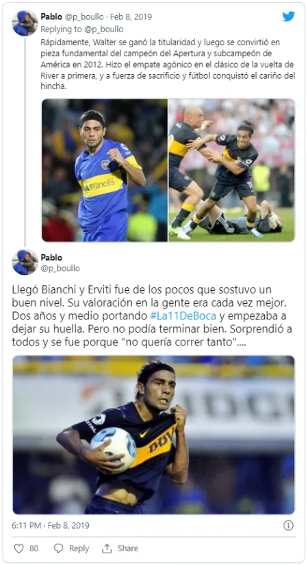Open Pablo's avatar in the main tweet
Image resolution: width=308 pixels, height=565 pixels.
point(25,262)
